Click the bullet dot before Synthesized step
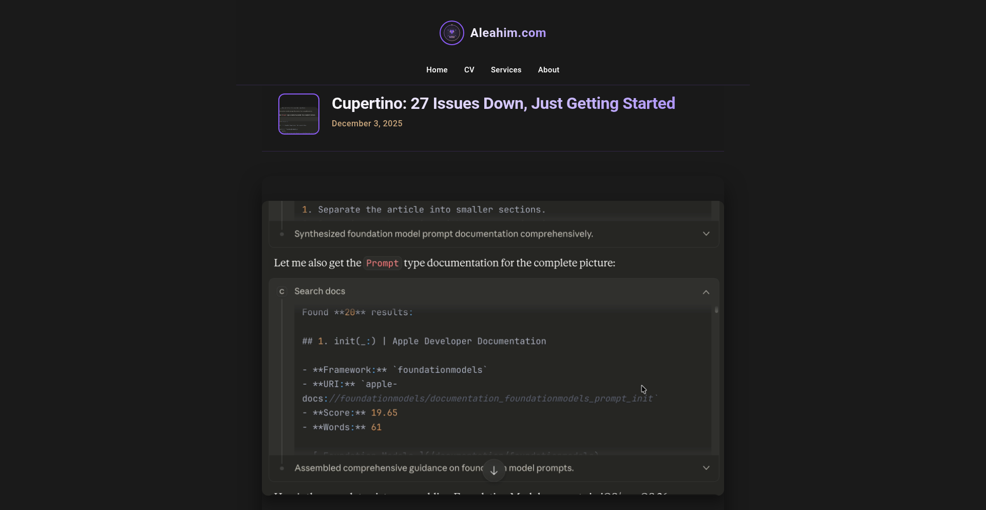This screenshot has height=510, width=986. (x=282, y=234)
